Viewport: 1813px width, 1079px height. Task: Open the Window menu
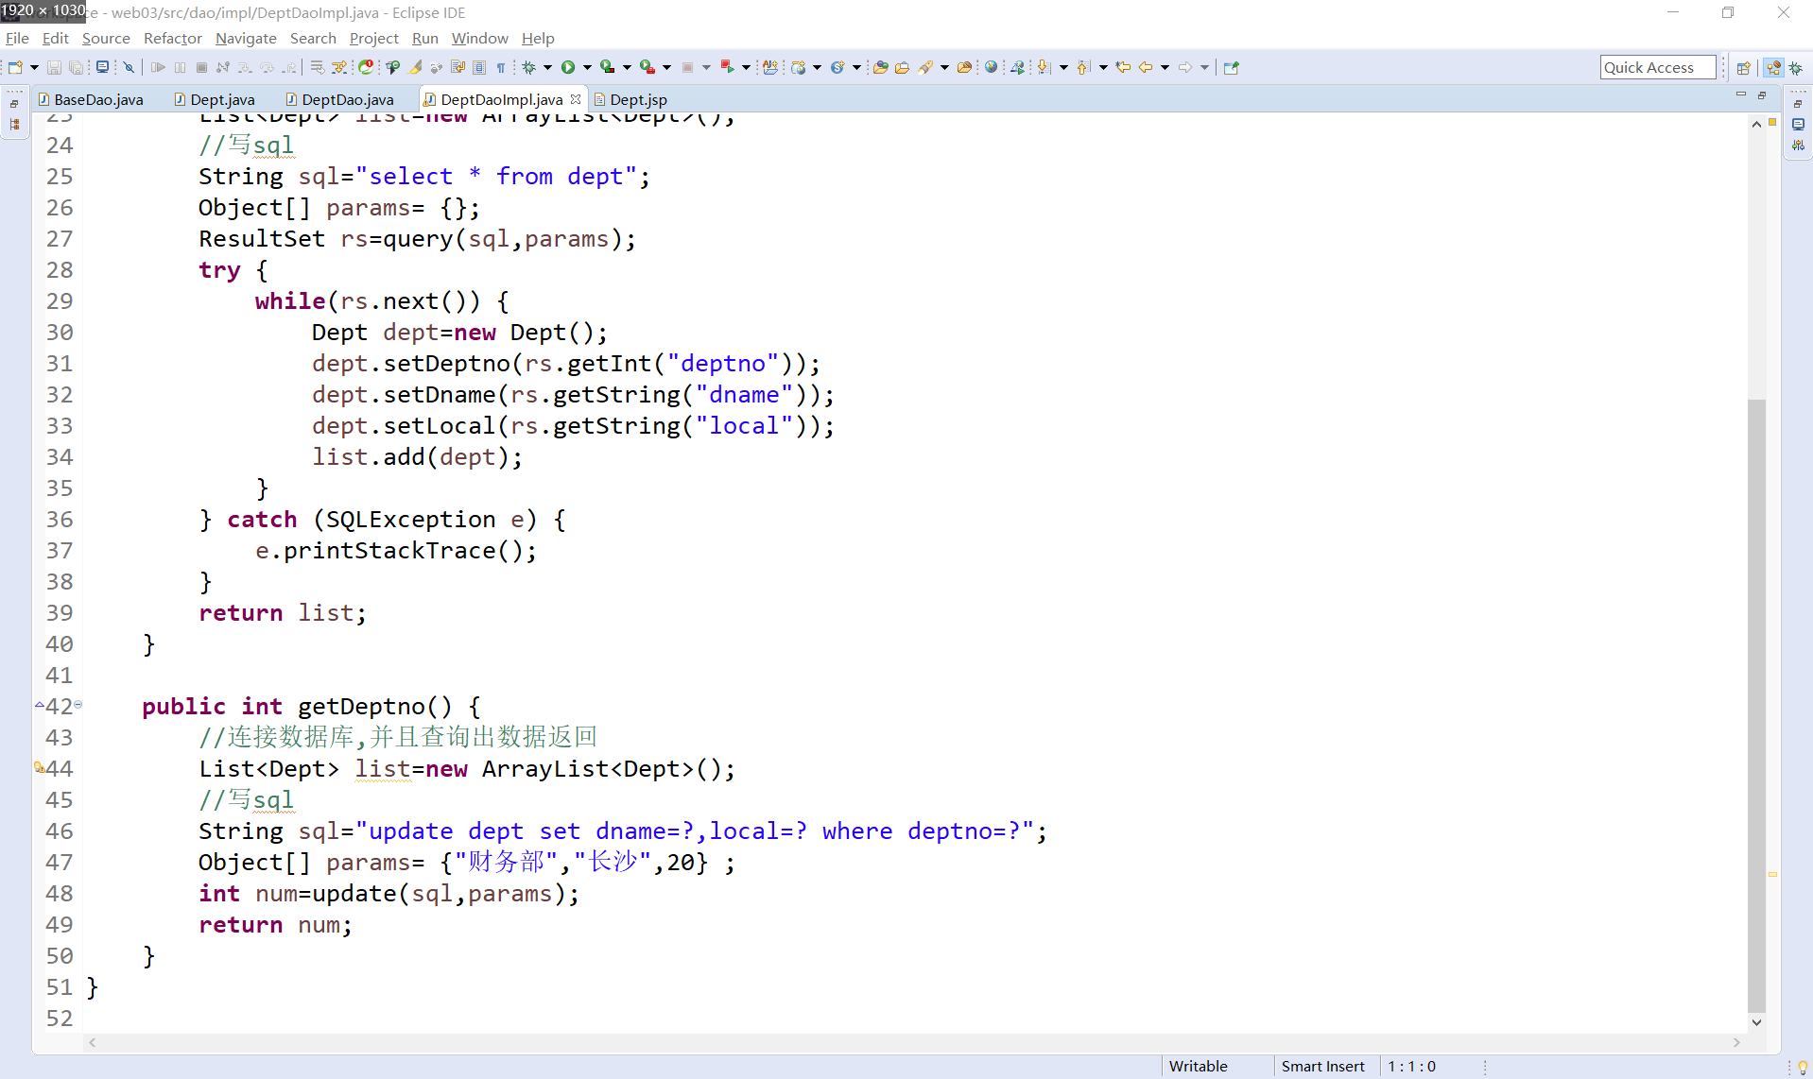click(x=479, y=38)
